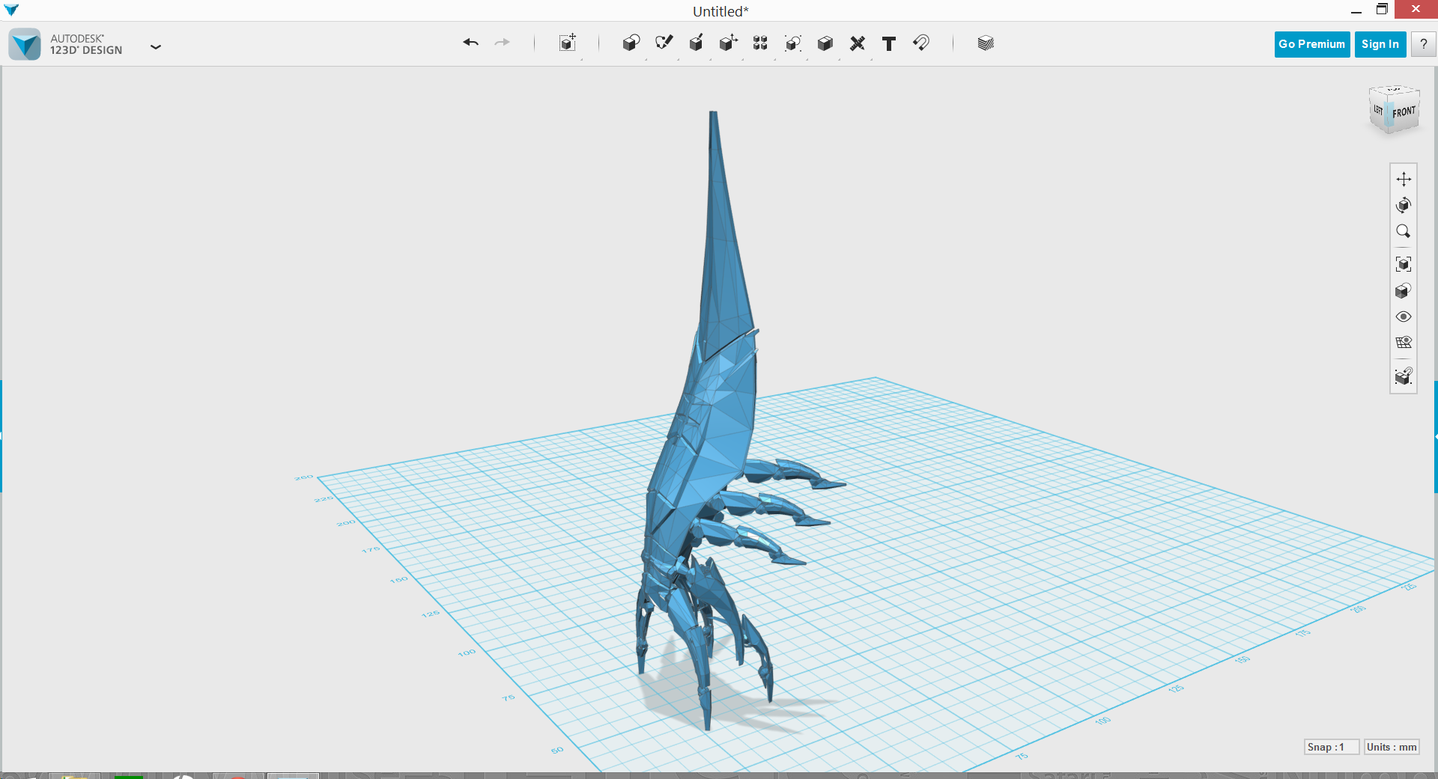Select the FRONT face of view cube
Viewport: 1438px width, 779px height.
(x=1404, y=112)
